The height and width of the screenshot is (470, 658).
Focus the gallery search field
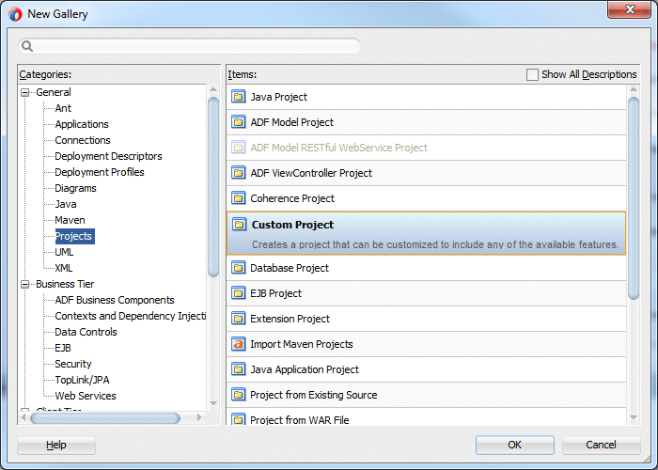pyautogui.click(x=189, y=46)
